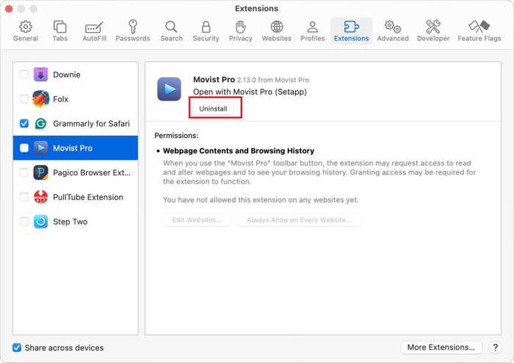Click the Pagico extension icon in list
The width and height of the screenshot is (514, 363).
tap(40, 172)
